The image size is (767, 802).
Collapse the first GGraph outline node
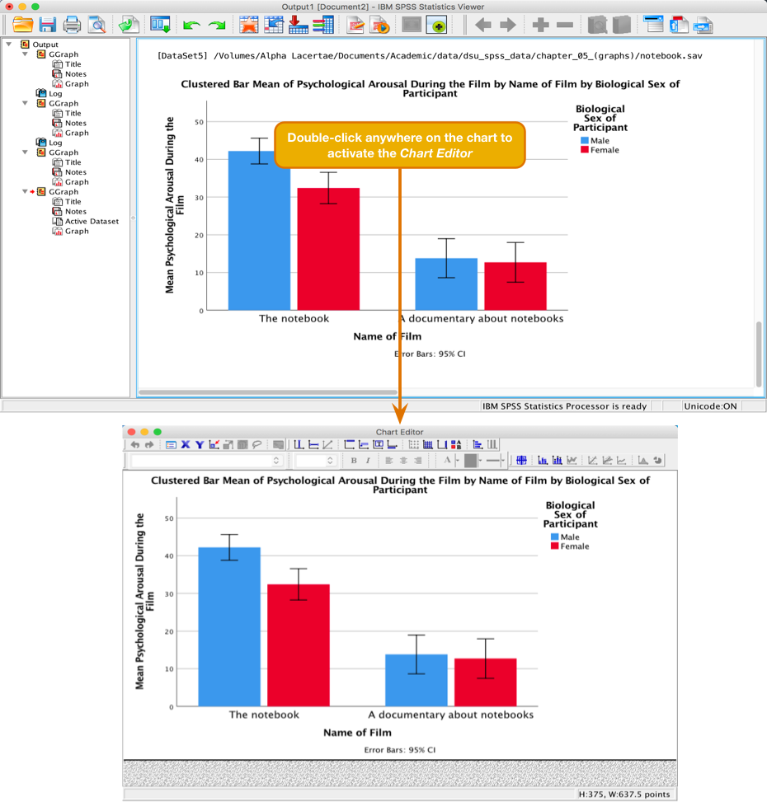coord(26,54)
